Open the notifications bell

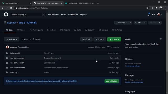click(148, 14)
